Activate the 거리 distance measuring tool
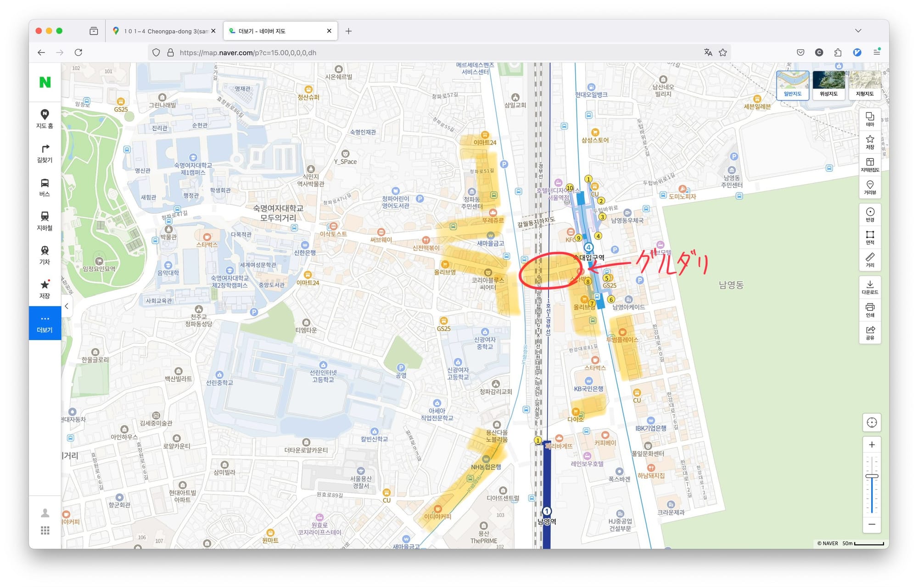Screen dimensions: 918x587 coord(870,260)
